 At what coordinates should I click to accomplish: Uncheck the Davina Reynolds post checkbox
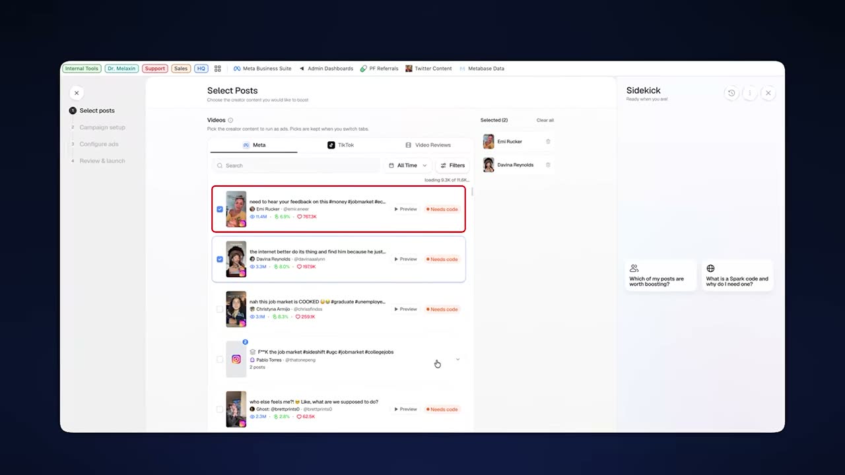(x=220, y=259)
